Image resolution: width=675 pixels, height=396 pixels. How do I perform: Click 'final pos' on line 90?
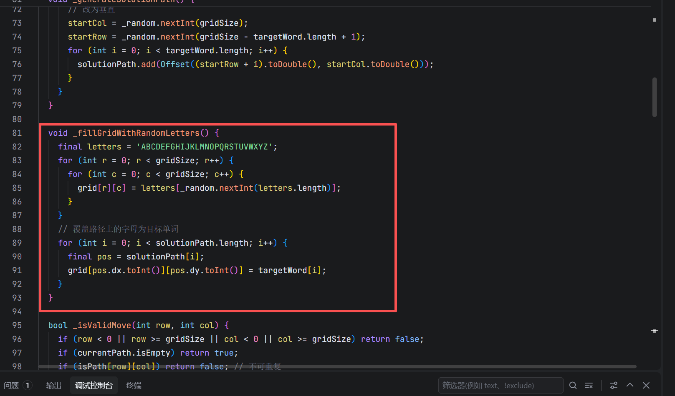click(x=90, y=257)
